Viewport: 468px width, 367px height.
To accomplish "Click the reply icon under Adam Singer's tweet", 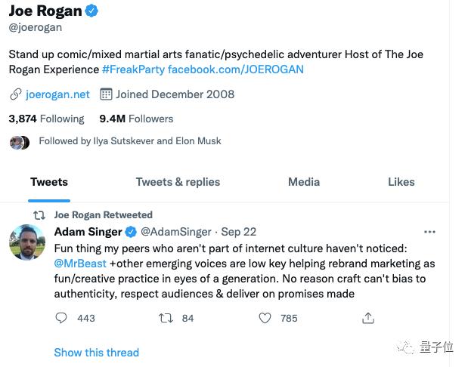I will (62, 318).
